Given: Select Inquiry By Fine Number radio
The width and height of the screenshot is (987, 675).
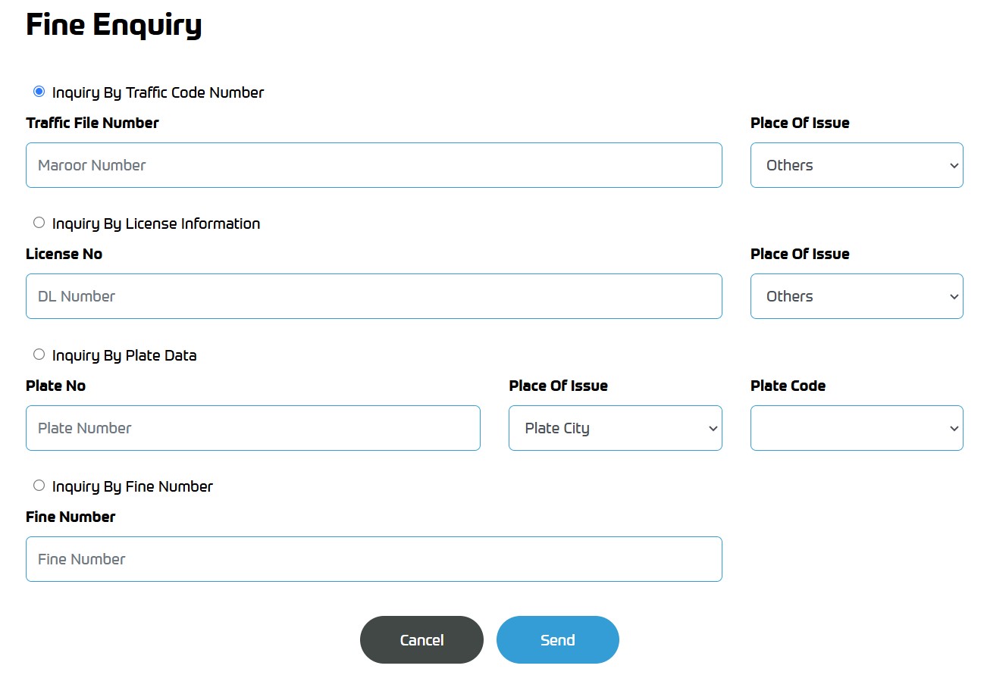Looking at the screenshot, I should [x=39, y=486].
